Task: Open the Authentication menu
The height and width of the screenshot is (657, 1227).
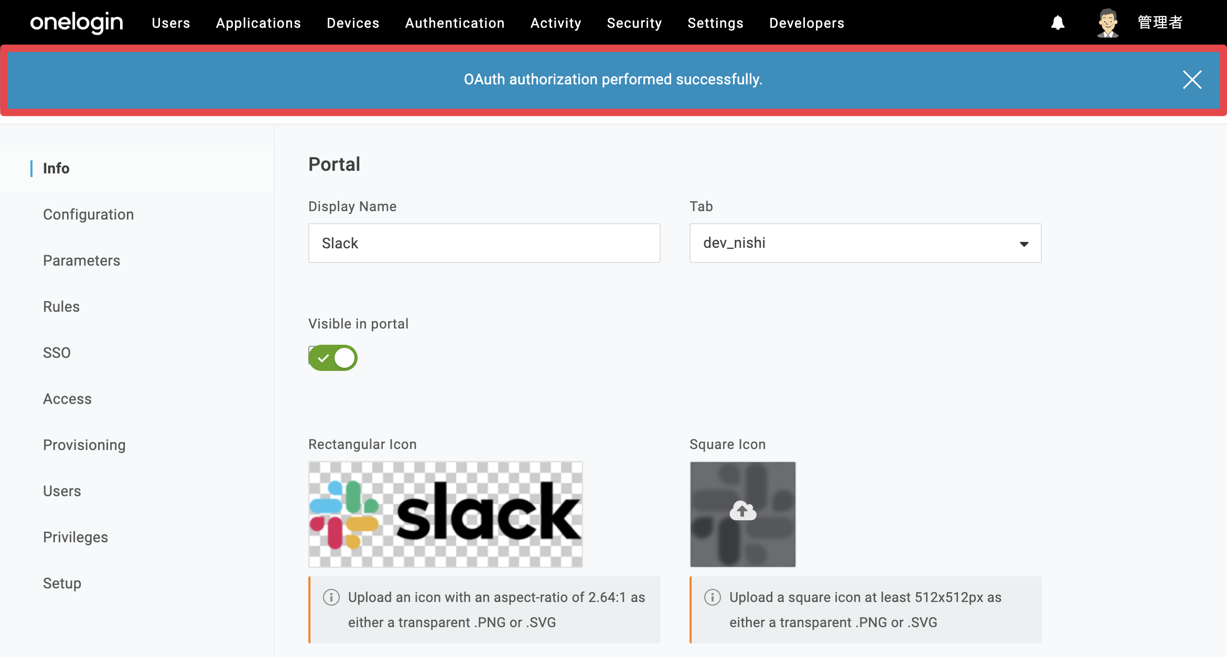Action: click(x=455, y=23)
